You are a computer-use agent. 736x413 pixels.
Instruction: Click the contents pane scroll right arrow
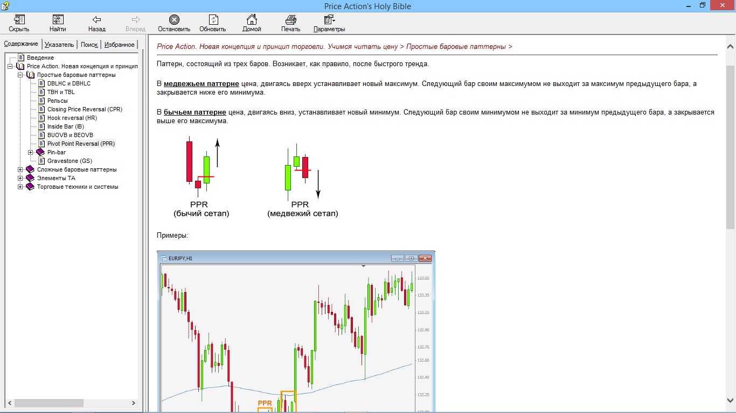tap(134, 402)
